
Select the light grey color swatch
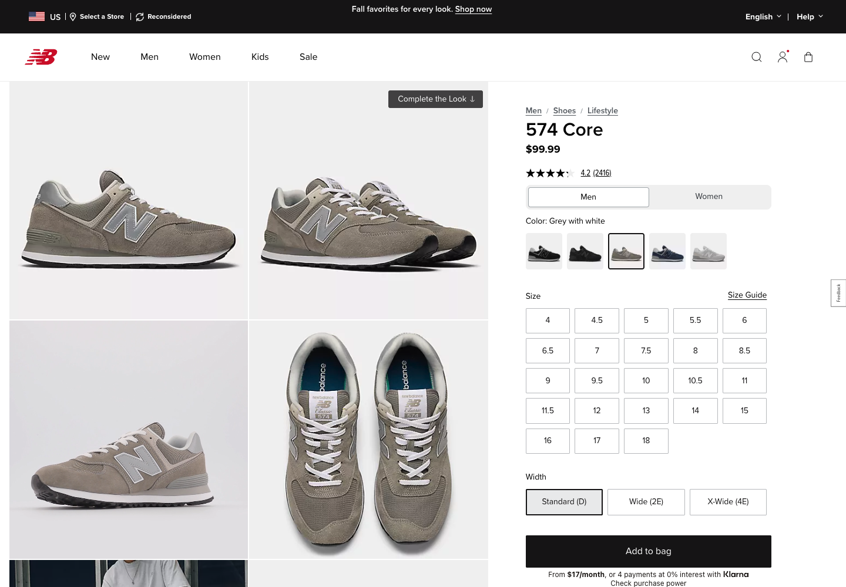[709, 251]
